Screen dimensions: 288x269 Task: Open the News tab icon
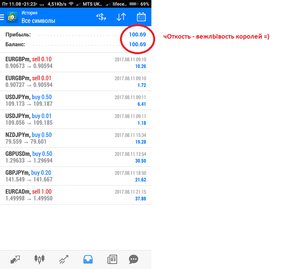tap(112, 260)
